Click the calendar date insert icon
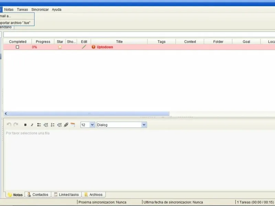275x206 pixels. coord(73,125)
